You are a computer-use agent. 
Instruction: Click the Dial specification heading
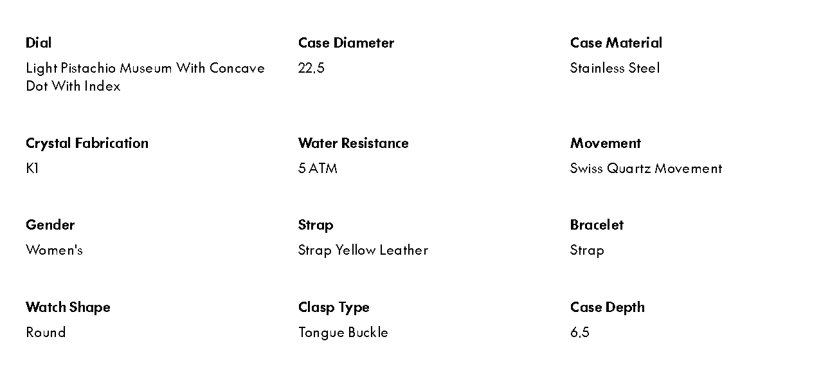coord(39,43)
